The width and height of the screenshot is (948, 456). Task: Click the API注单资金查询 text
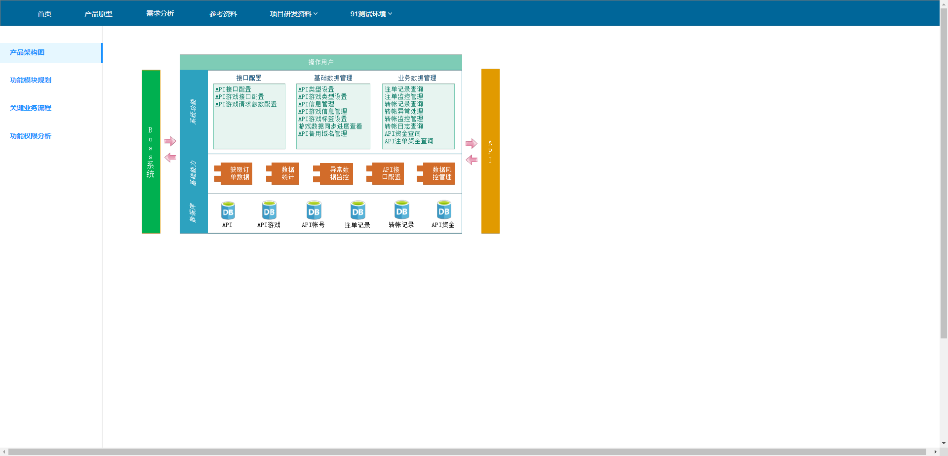tap(409, 141)
